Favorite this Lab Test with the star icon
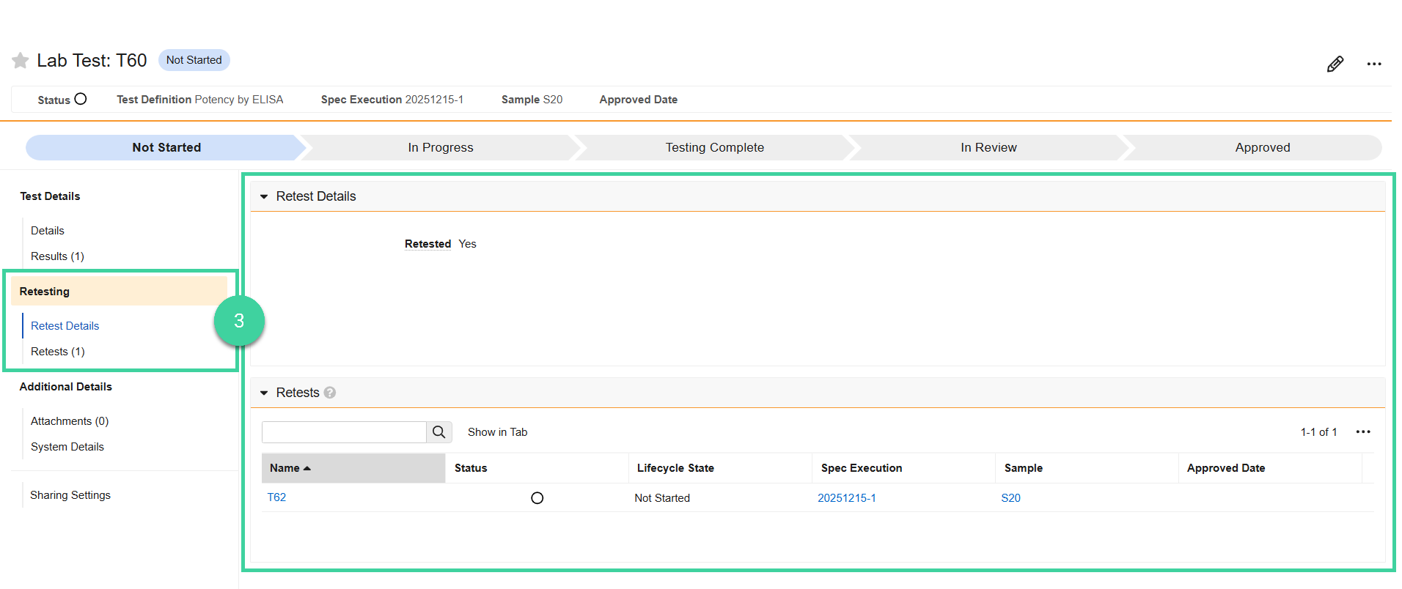This screenshot has height=589, width=1402. (x=21, y=60)
